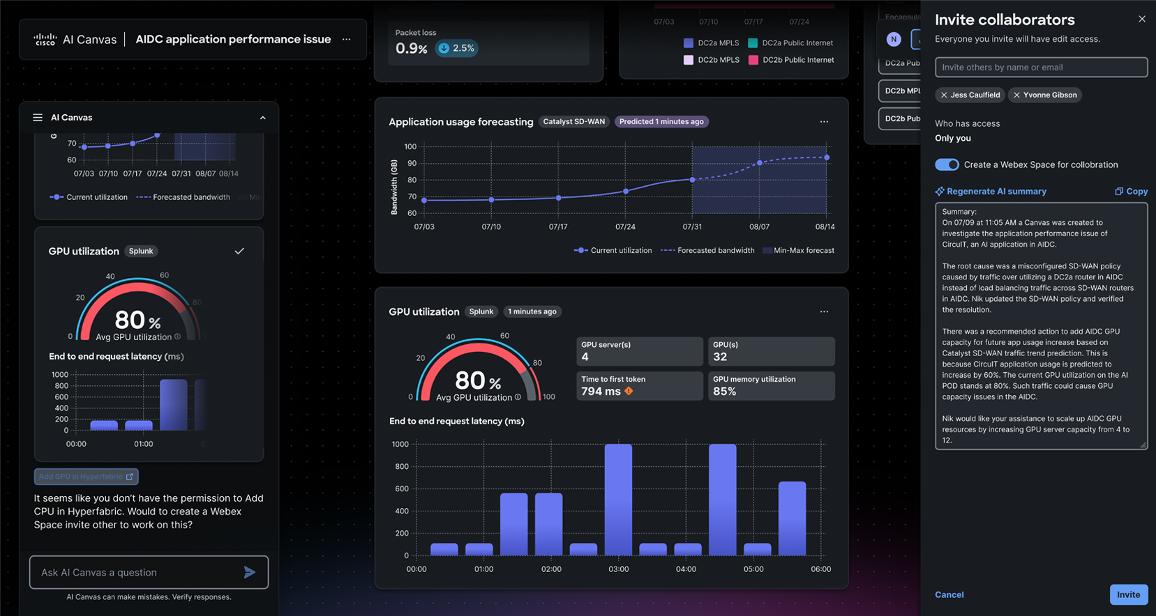The width and height of the screenshot is (1156, 616).
Task: Open the canvas title ellipsis menu
Action: tap(347, 40)
